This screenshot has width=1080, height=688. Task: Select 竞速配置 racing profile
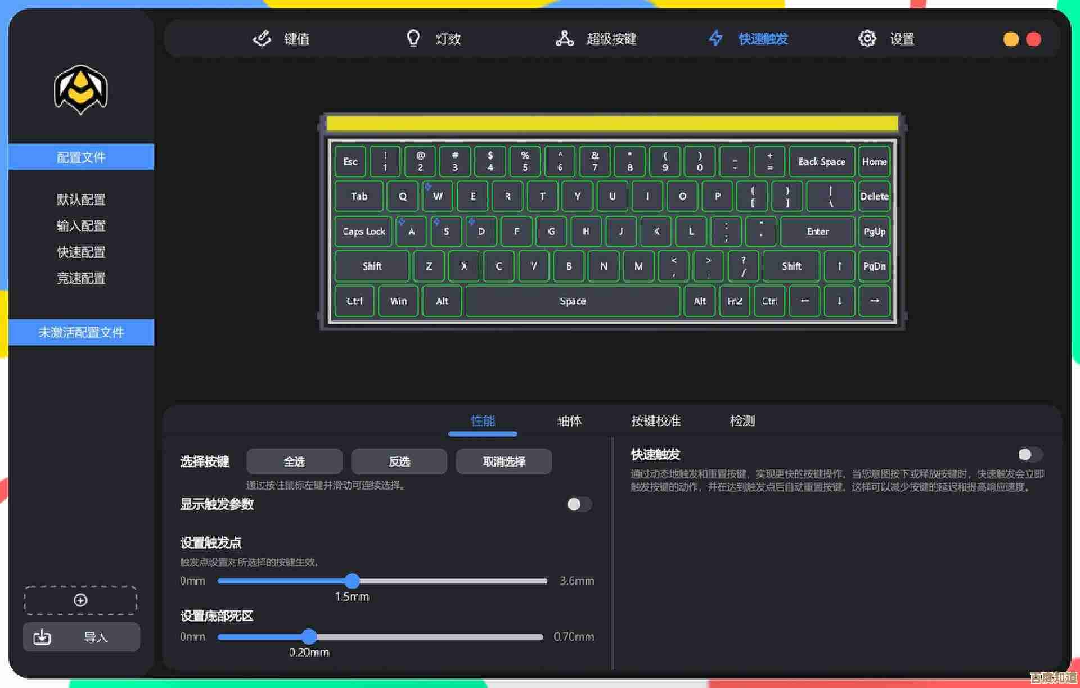[80, 278]
